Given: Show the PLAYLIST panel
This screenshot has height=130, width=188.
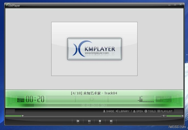Looking at the screenshot, I should pyautogui.click(x=165, y=111).
